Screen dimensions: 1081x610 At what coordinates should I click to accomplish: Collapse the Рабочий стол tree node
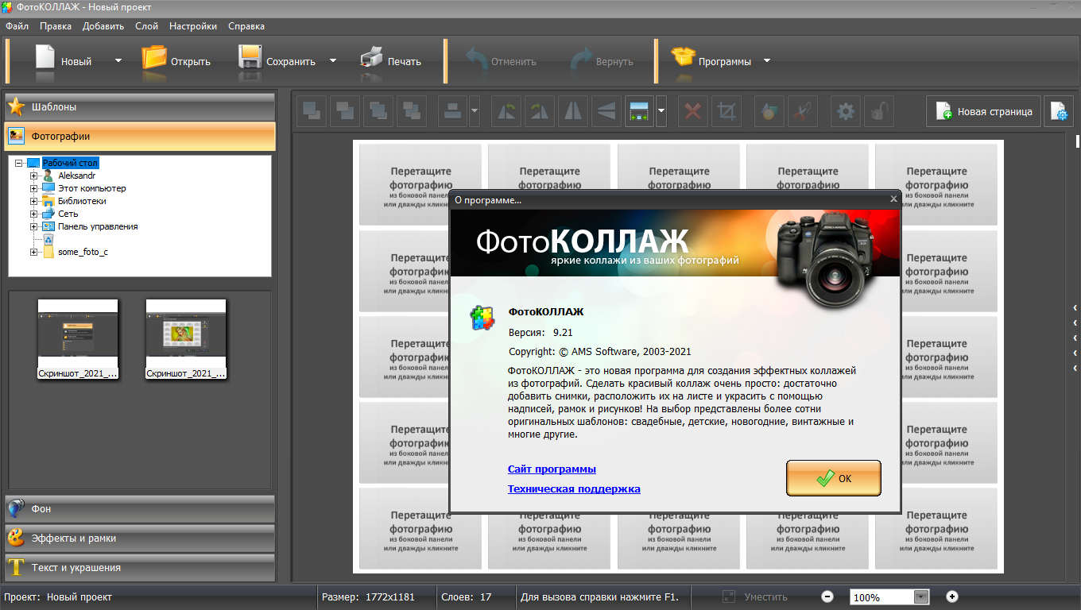click(x=18, y=163)
